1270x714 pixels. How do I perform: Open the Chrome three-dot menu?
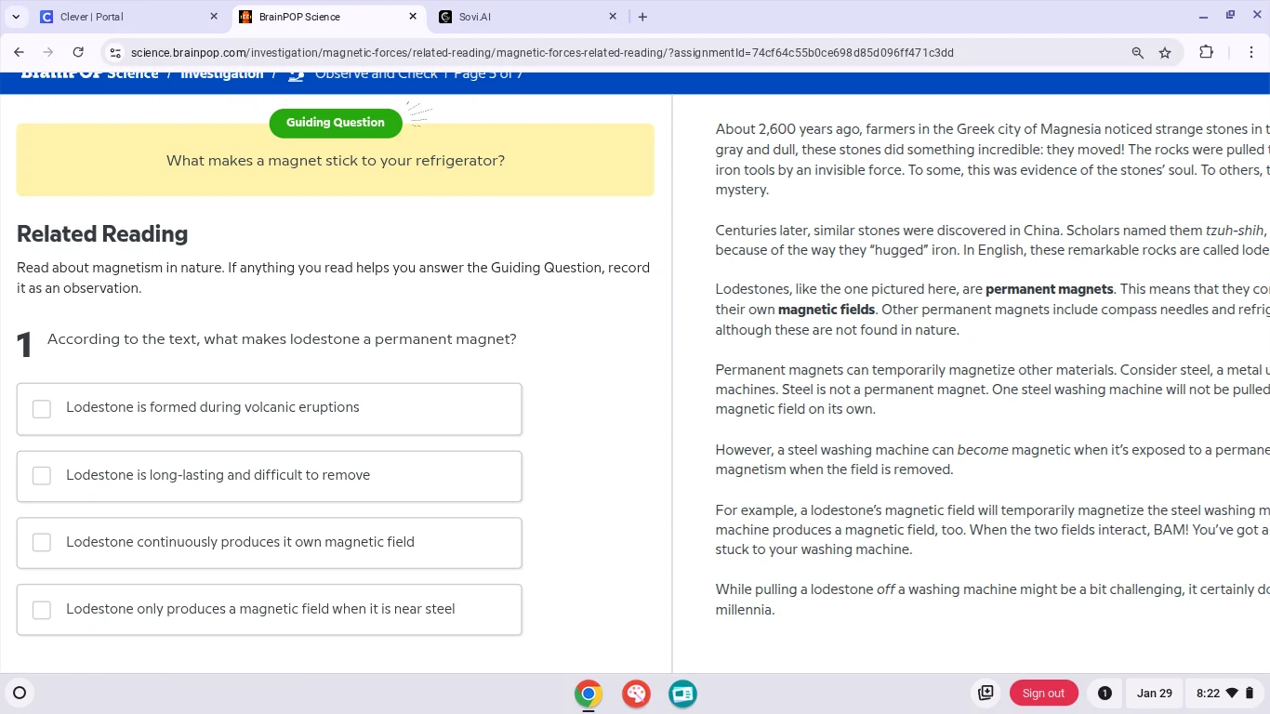point(1250,52)
